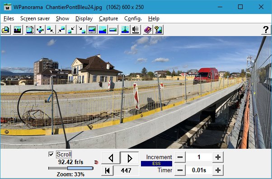Click the small wide panorama strip icon

(x=113, y=30)
